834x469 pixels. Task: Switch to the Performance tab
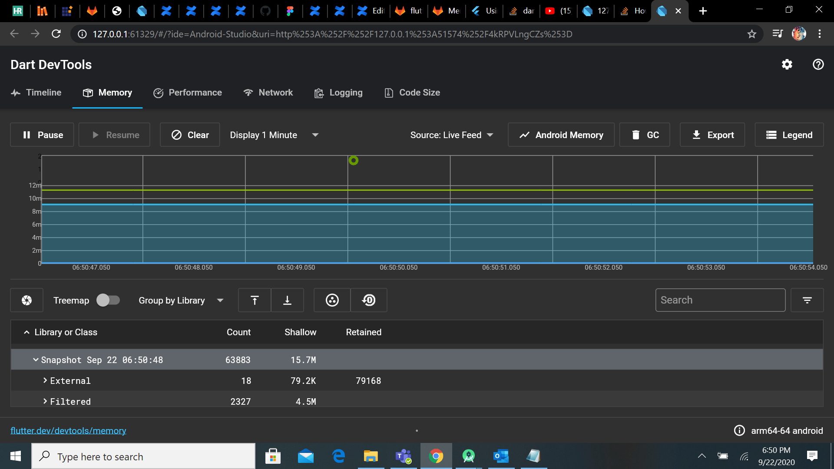(x=187, y=92)
